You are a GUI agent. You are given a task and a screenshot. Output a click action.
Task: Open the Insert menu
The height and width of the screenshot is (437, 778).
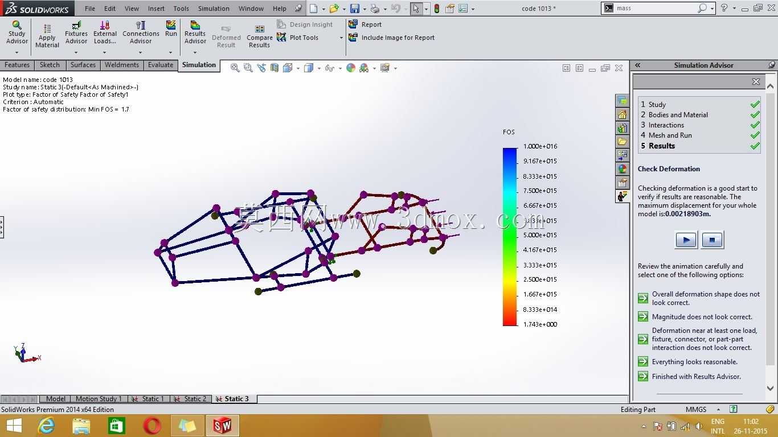pyautogui.click(x=156, y=9)
